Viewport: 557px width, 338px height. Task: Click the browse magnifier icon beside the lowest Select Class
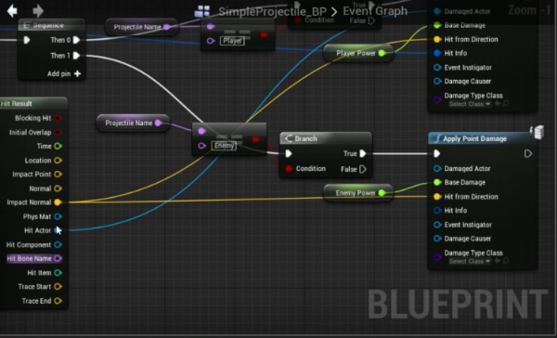click(x=505, y=261)
